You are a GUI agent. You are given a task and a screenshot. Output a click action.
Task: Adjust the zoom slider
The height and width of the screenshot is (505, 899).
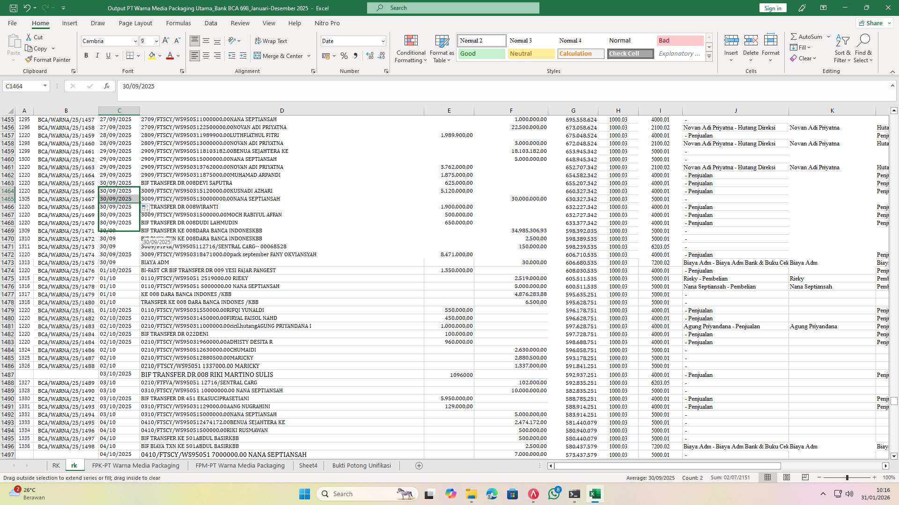[847, 478]
